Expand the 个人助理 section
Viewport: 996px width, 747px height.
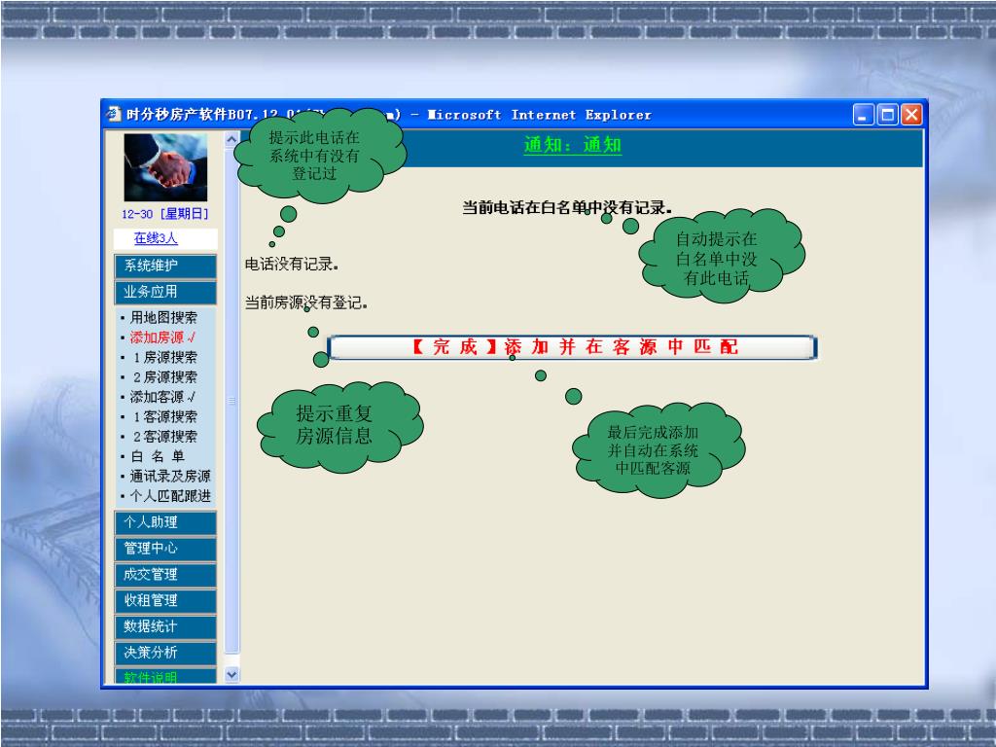165,522
